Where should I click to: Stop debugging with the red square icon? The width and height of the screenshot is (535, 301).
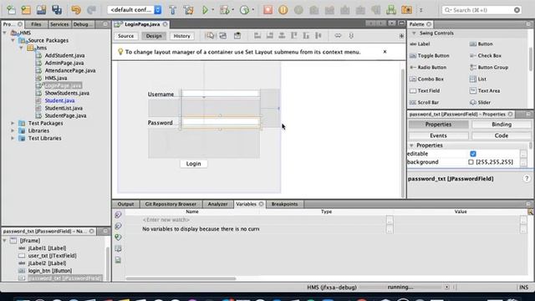click(267, 10)
